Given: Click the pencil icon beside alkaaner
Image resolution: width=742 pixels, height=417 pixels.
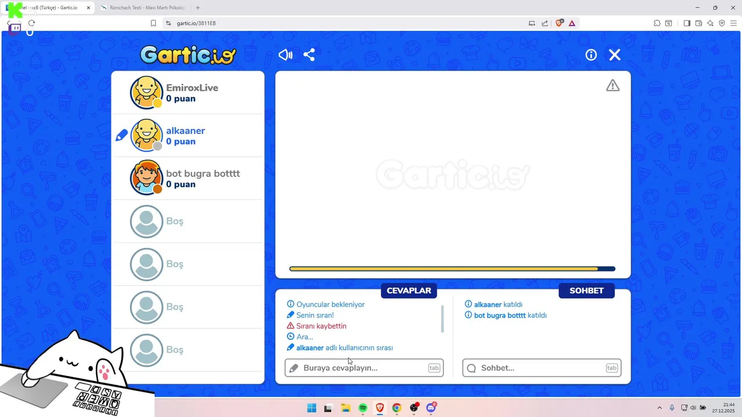Looking at the screenshot, I should pyautogui.click(x=121, y=136).
